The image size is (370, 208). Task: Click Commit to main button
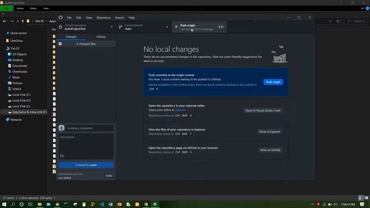[86, 165]
